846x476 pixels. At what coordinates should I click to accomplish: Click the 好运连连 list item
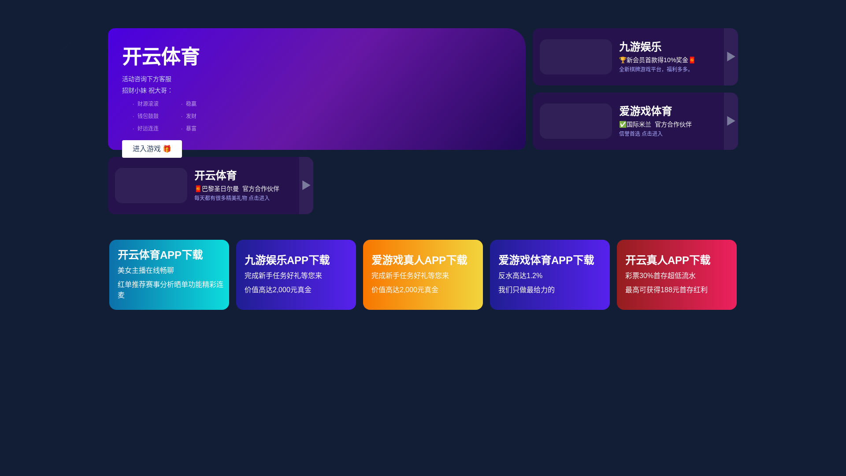pyautogui.click(x=148, y=129)
